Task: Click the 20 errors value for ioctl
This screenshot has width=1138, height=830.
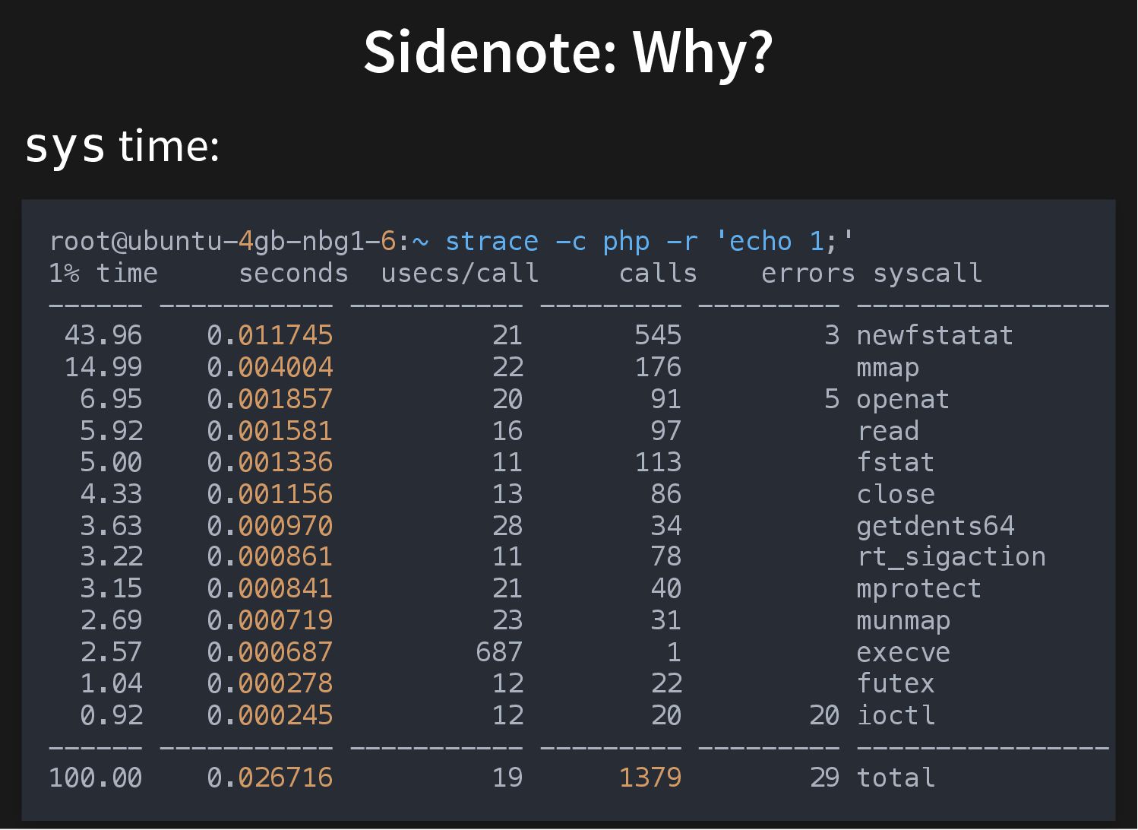Action: (824, 716)
